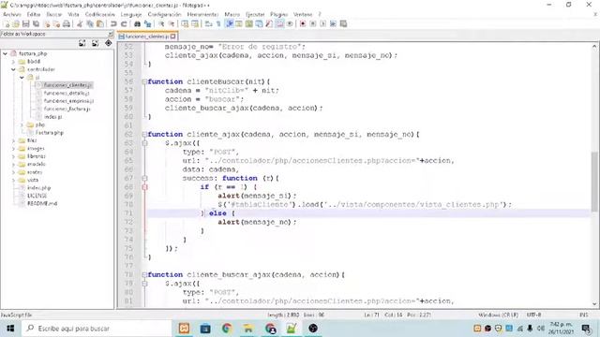Show the Document Map panel icon
Screen dimensions: 600x337
pos(249,24)
